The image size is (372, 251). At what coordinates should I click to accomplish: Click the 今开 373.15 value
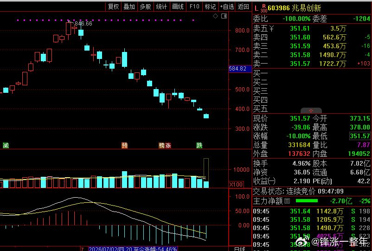pos(360,118)
